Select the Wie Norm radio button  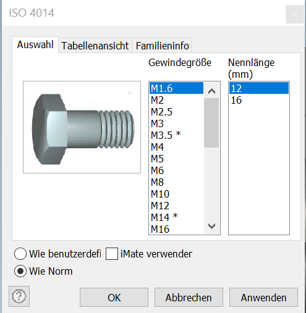pyautogui.click(x=20, y=271)
